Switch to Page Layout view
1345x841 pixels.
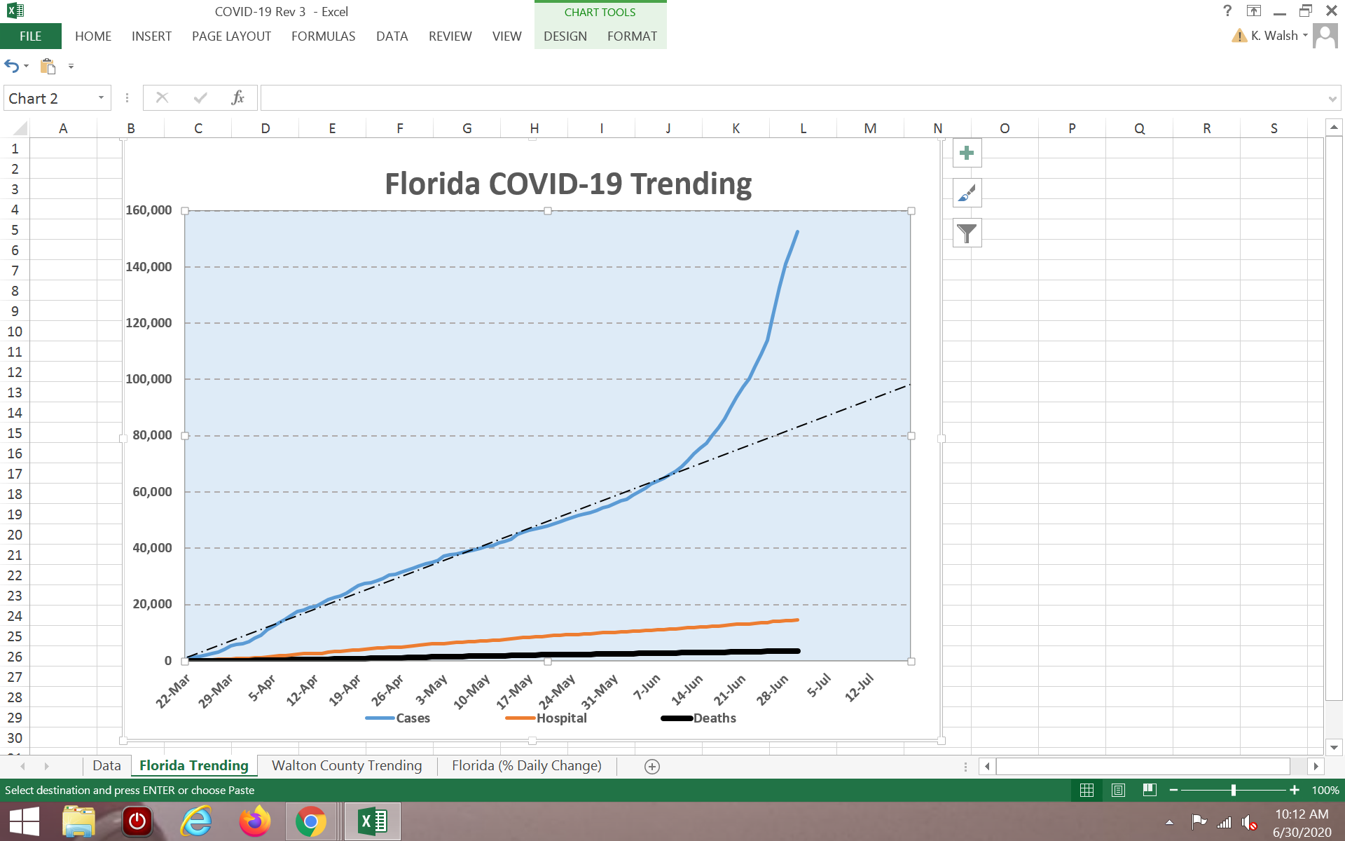[1118, 790]
